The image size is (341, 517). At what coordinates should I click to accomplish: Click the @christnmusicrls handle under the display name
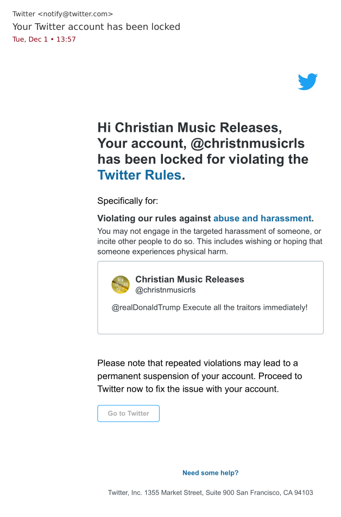coord(165,290)
